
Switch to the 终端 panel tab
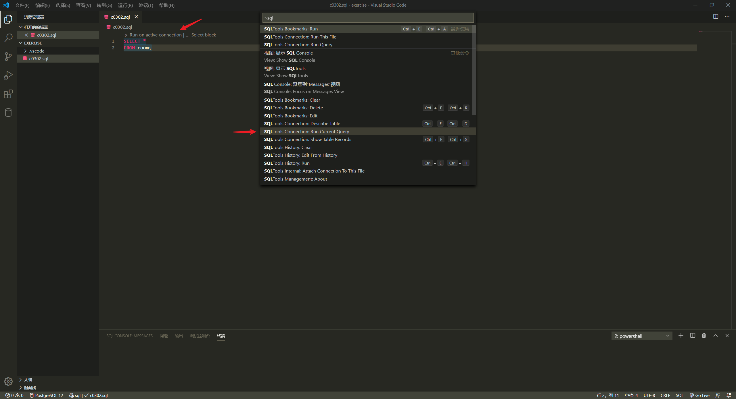221,336
